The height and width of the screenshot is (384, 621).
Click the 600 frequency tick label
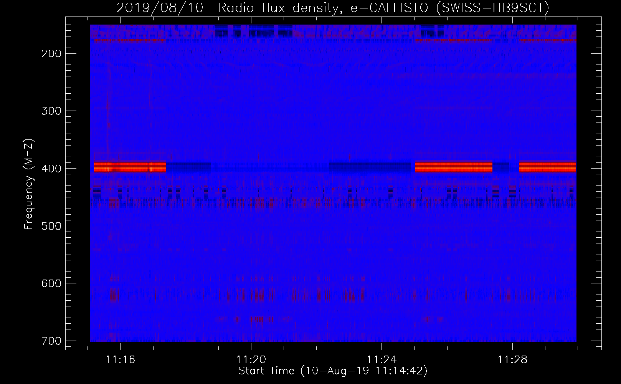pyautogui.click(x=51, y=283)
